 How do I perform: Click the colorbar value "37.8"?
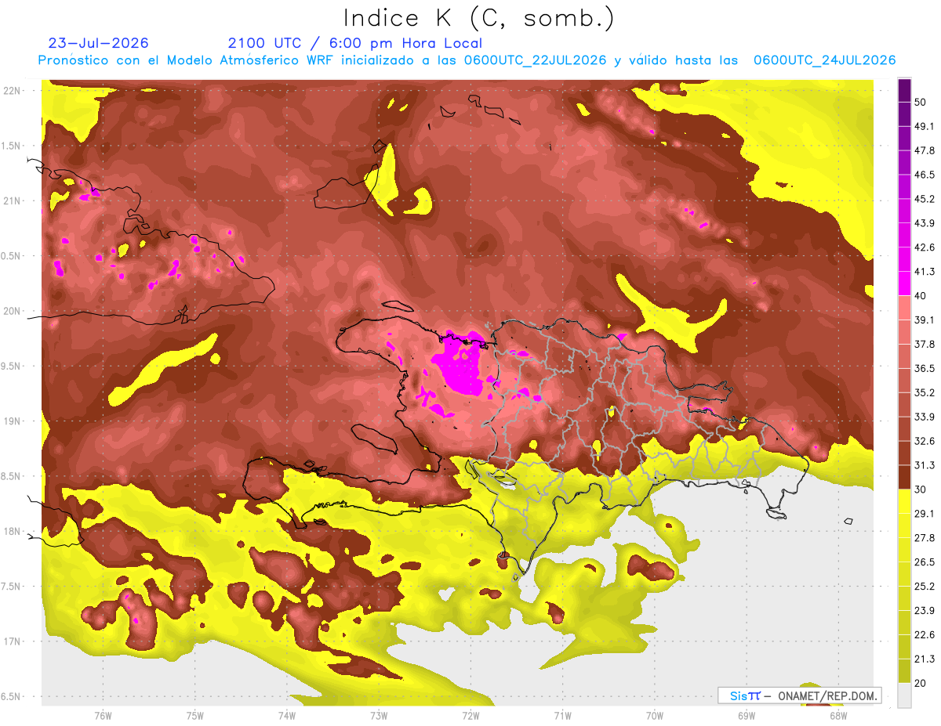(x=925, y=344)
